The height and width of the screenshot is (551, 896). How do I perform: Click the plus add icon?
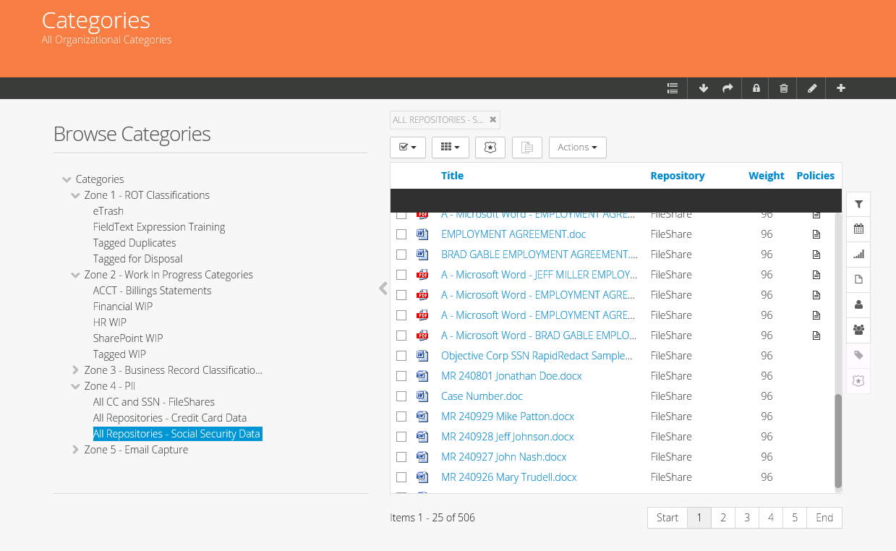[x=841, y=88]
